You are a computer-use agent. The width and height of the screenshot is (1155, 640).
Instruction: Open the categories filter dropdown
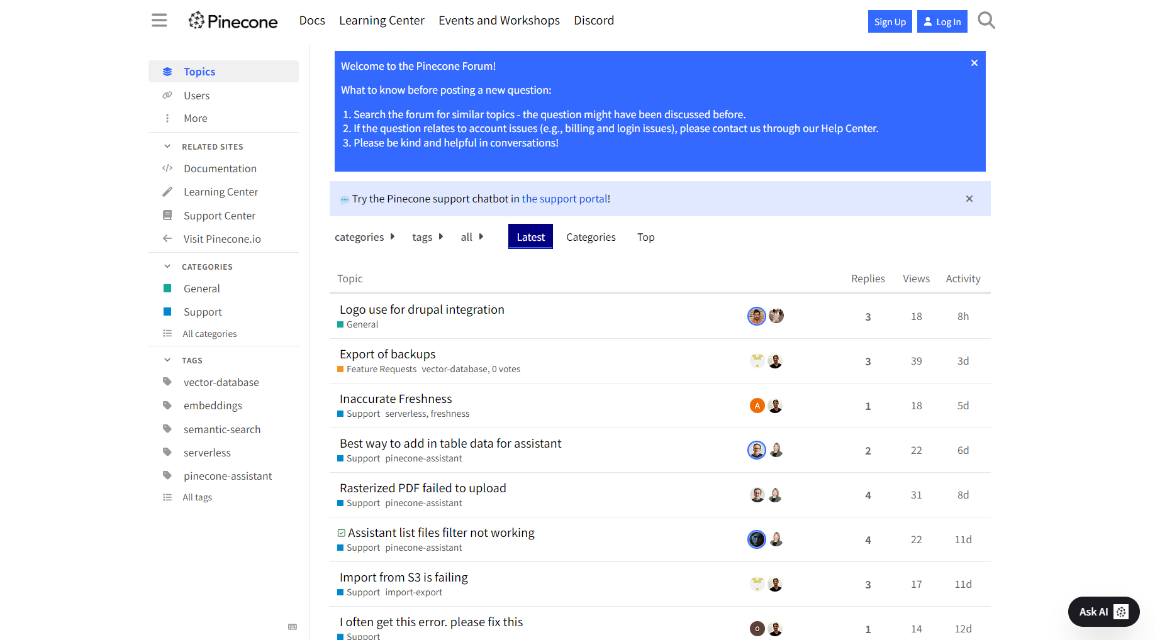point(364,237)
